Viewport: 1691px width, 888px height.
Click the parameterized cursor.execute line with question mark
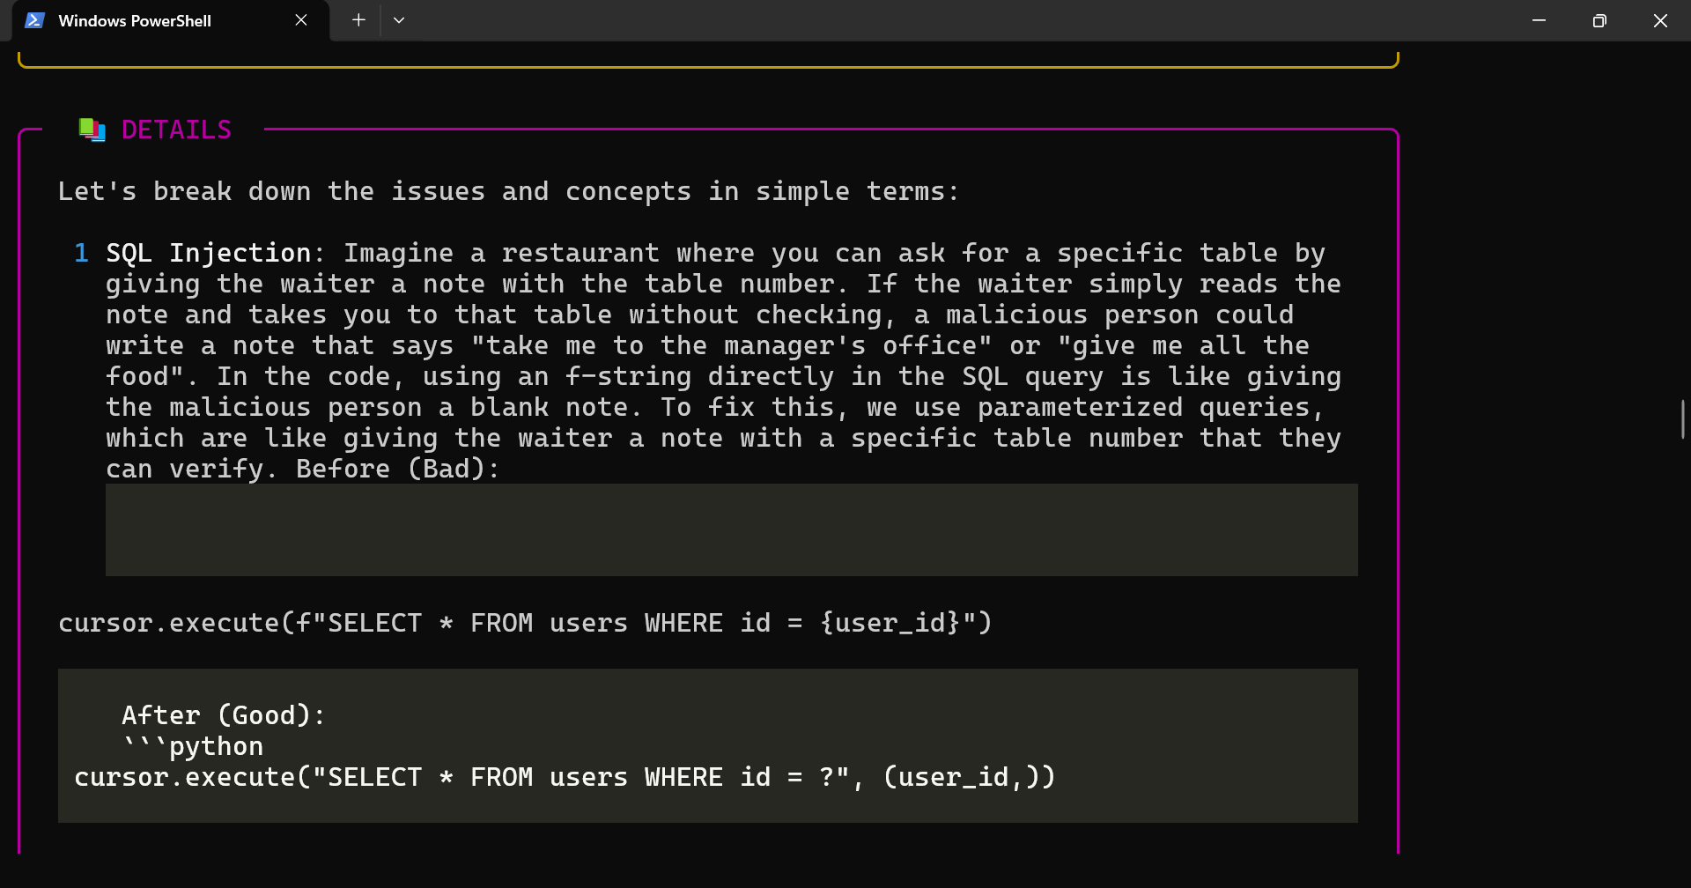tap(564, 778)
